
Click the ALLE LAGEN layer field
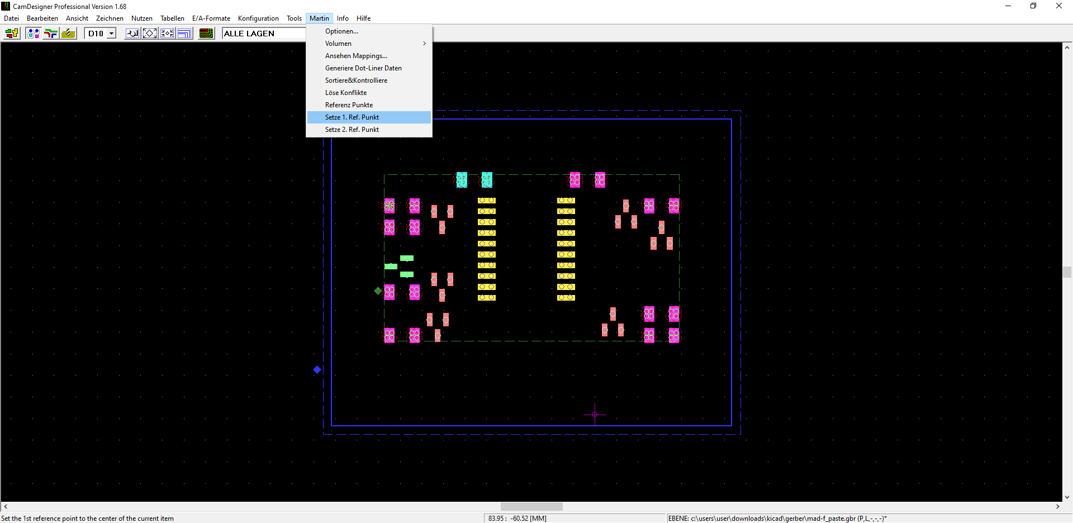pos(264,34)
